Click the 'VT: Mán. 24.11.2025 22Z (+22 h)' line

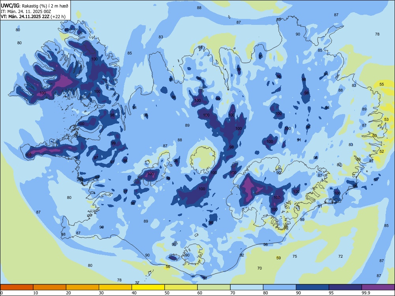[x=33, y=17]
